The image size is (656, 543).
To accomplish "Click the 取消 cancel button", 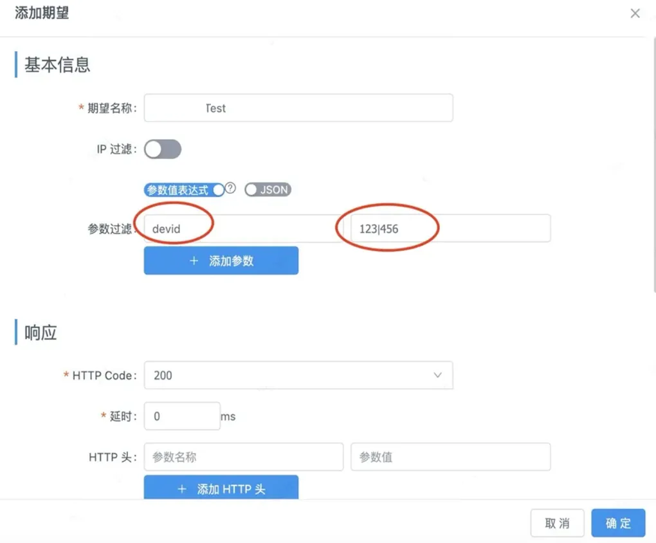I will pyautogui.click(x=557, y=523).
